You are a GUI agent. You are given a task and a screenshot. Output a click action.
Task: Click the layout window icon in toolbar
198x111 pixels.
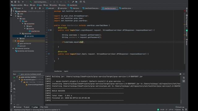point(81,2)
